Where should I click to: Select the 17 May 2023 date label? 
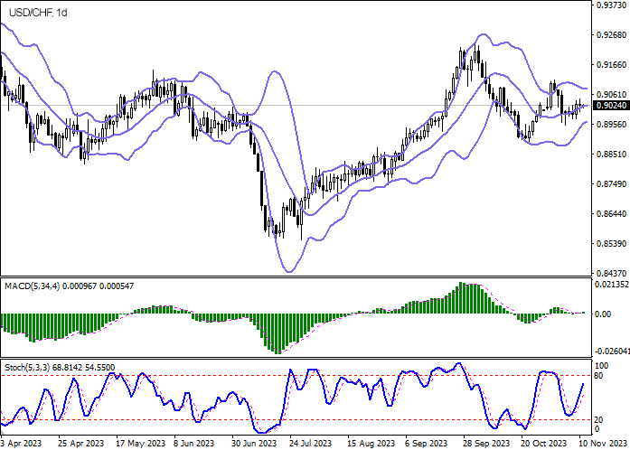(141, 444)
